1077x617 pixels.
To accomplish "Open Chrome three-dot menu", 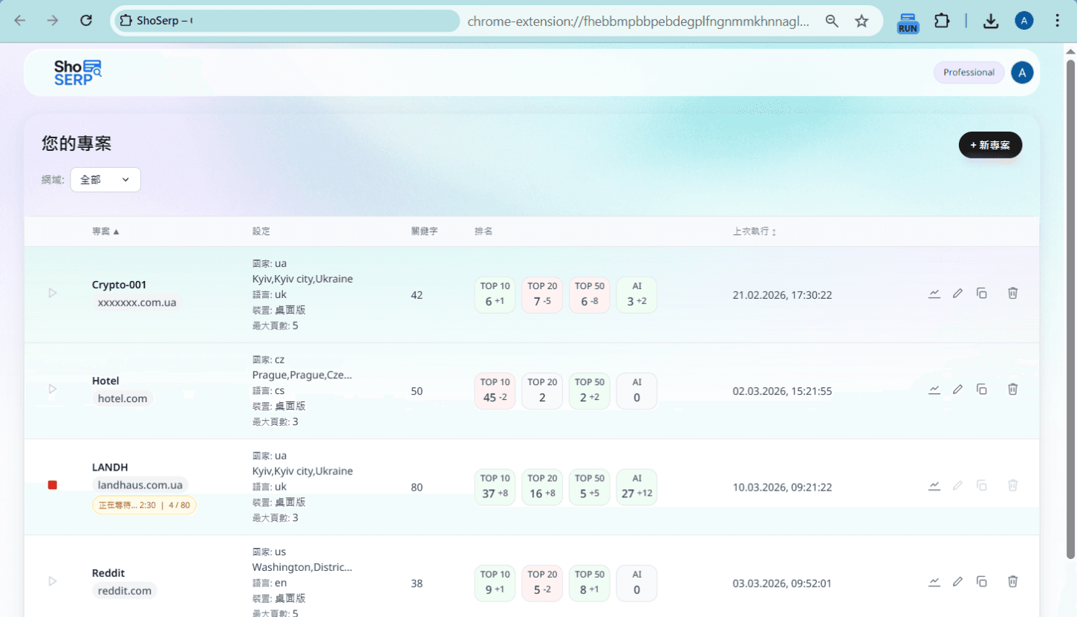I will tap(1058, 21).
